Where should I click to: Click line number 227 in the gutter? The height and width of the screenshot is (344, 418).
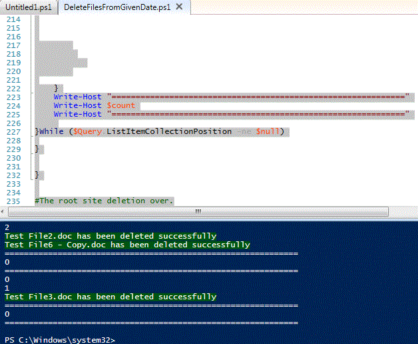[13, 132]
